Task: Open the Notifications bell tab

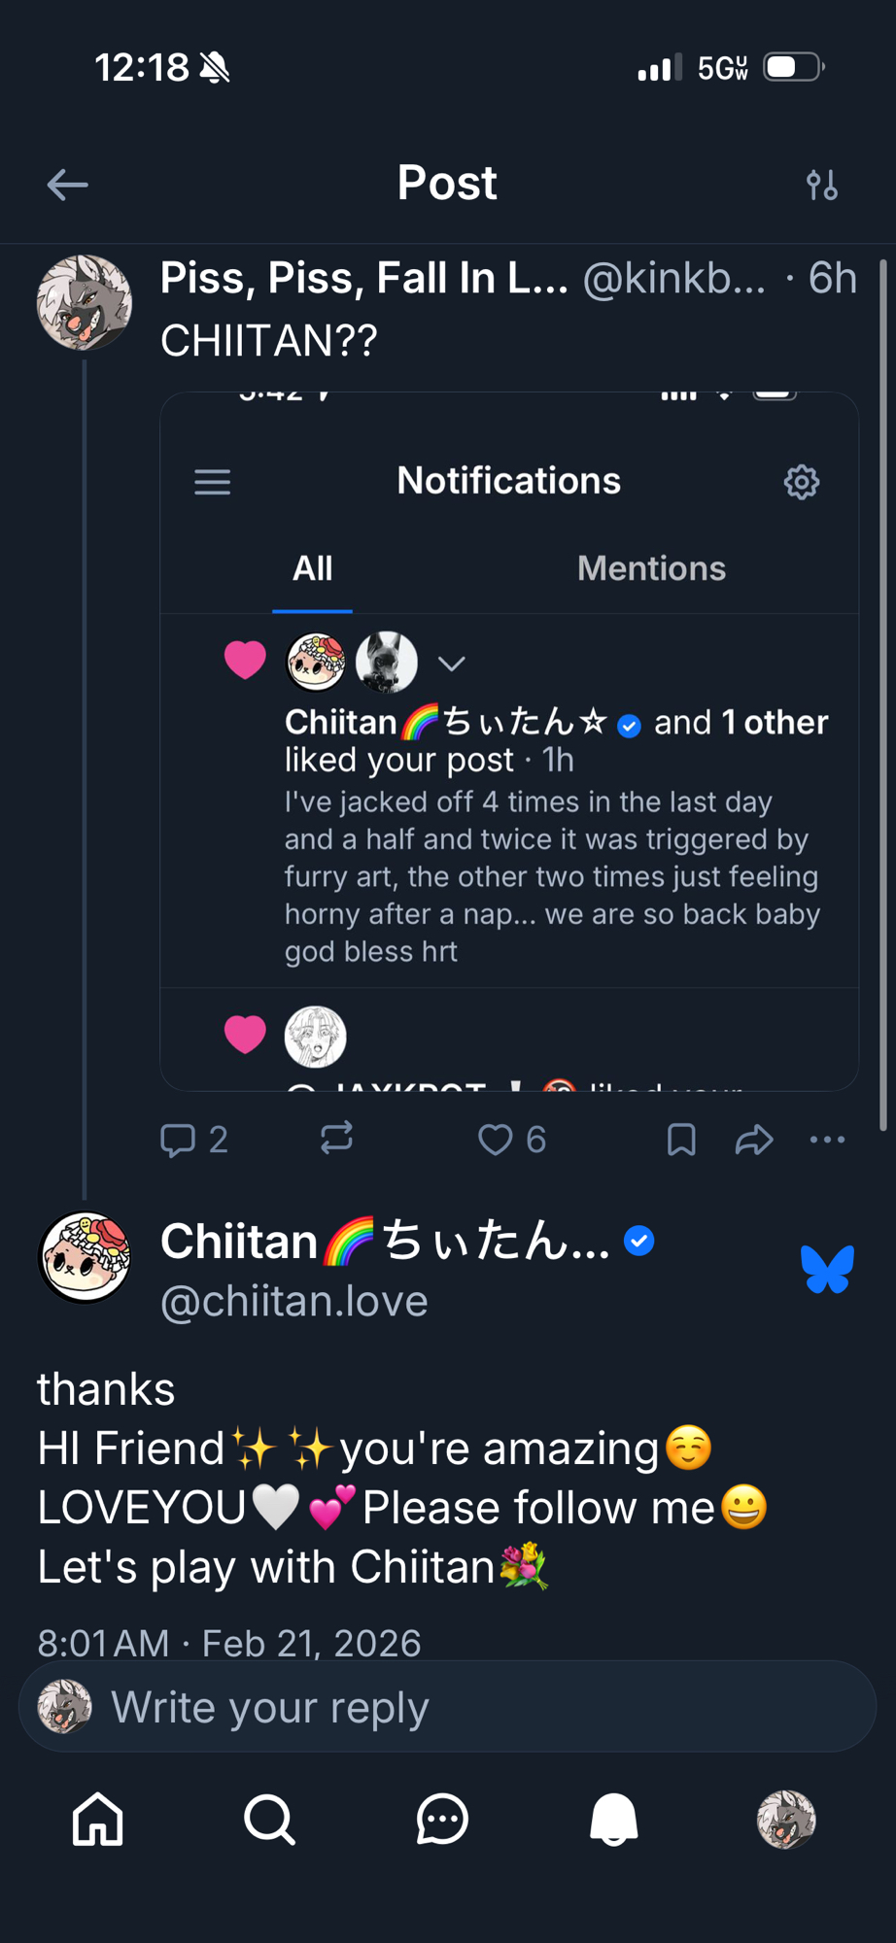Action: (x=614, y=1820)
